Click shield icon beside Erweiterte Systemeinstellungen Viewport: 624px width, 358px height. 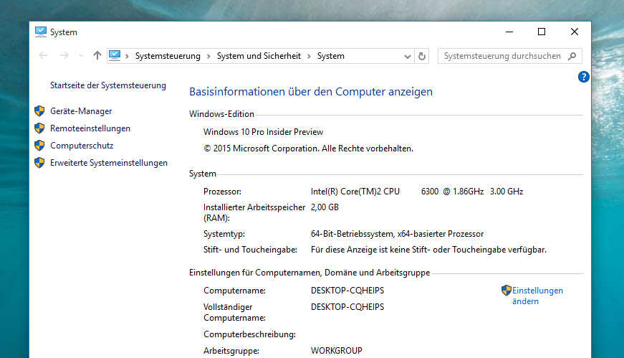(x=39, y=162)
